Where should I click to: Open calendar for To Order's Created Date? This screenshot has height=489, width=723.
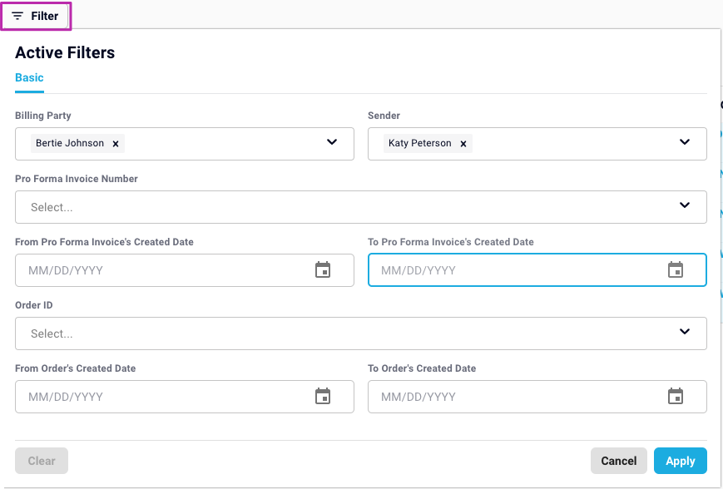point(676,396)
